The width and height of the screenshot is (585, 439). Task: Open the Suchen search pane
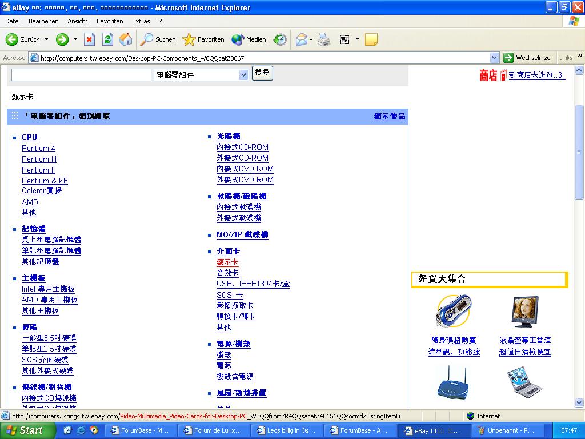[x=158, y=39]
